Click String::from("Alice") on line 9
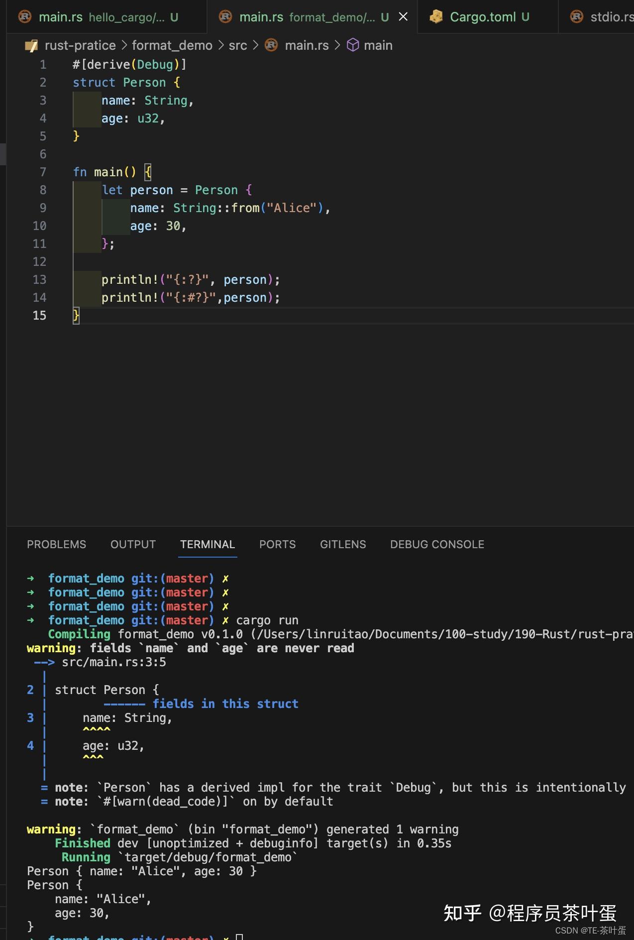Viewport: 634px width, 940px height. point(248,208)
